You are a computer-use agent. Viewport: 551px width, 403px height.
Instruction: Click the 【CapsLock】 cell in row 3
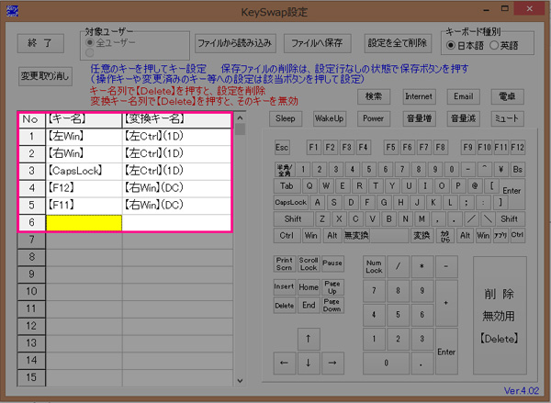(84, 171)
